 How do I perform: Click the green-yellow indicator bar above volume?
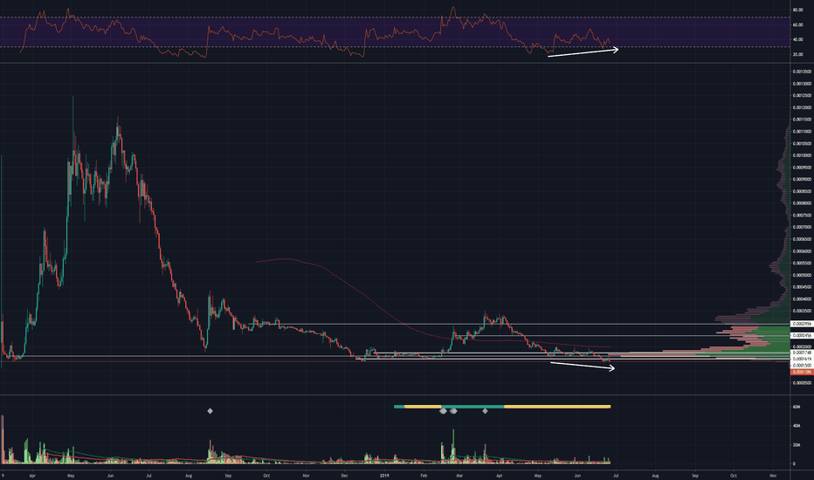[502, 407]
